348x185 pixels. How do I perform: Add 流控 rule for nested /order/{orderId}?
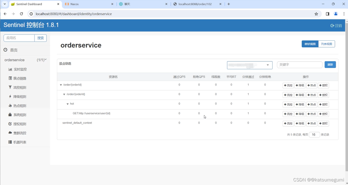point(288,95)
